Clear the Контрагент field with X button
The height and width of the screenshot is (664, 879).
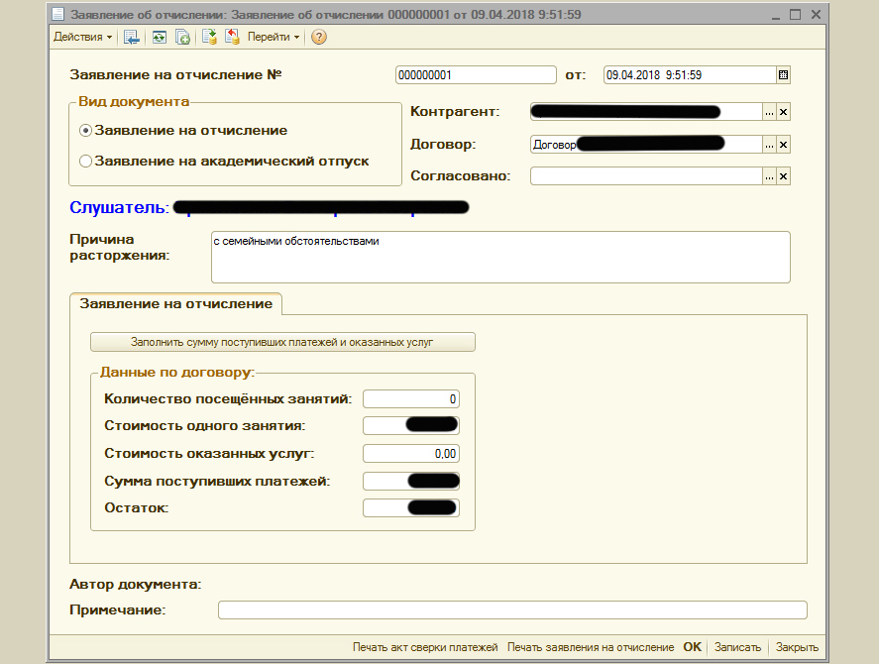pos(783,112)
